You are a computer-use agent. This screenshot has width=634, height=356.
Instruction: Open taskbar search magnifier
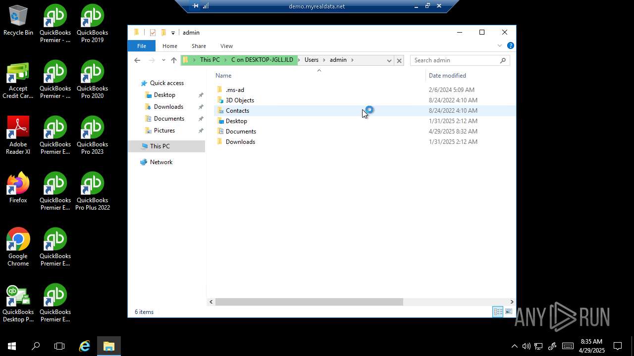tap(36, 346)
